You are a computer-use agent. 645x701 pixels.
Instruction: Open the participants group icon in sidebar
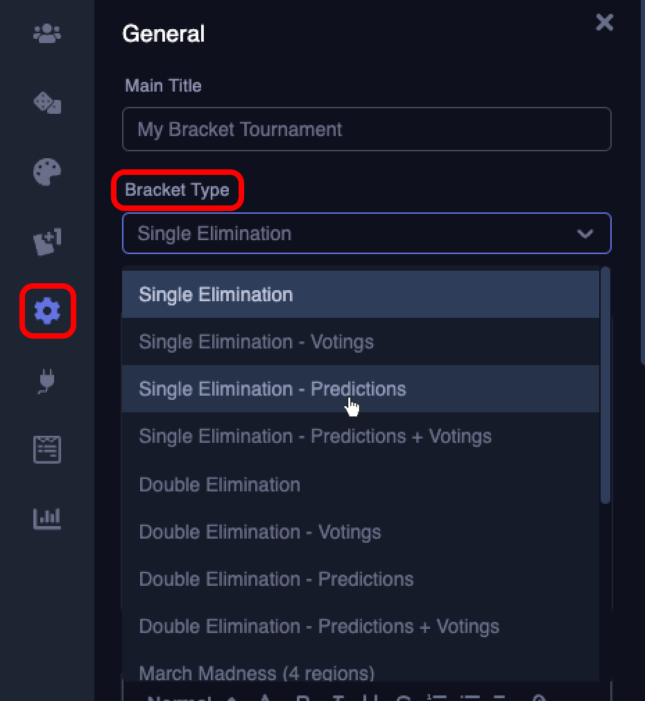pos(47,33)
